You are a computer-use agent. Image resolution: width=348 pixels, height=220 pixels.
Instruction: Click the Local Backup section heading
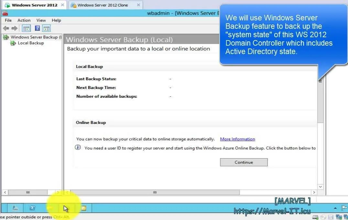point(90,67)
